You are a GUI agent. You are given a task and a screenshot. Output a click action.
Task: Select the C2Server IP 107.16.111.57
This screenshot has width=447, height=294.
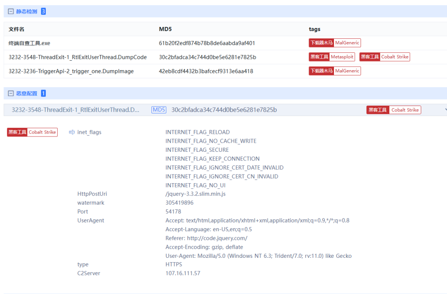[x=182, y=273]
